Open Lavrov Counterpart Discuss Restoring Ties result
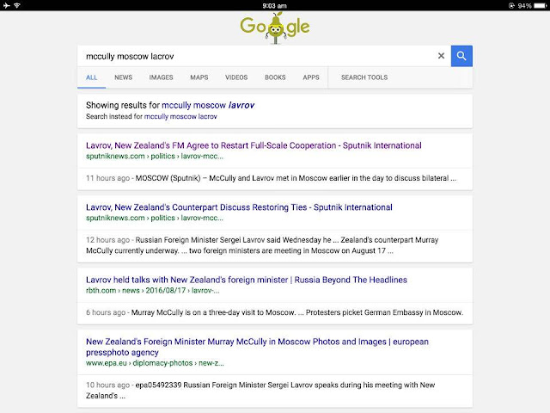This screenshot has height=413, width=550. pyautogui.click(x=239, y=207)
